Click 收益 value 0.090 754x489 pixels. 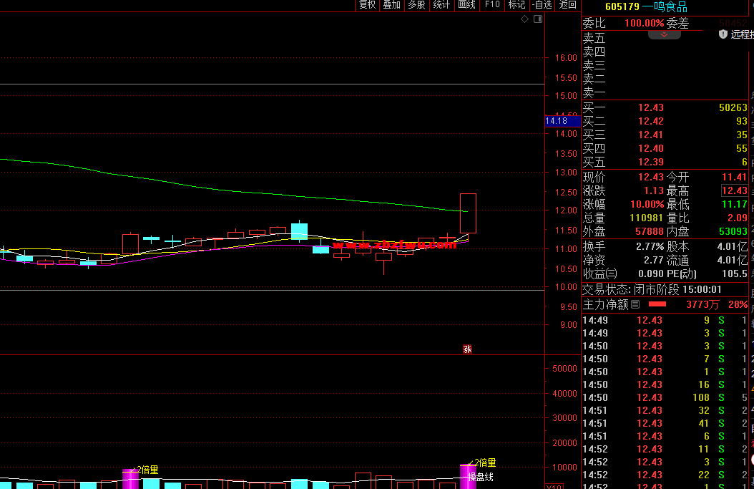click(650, 274)
